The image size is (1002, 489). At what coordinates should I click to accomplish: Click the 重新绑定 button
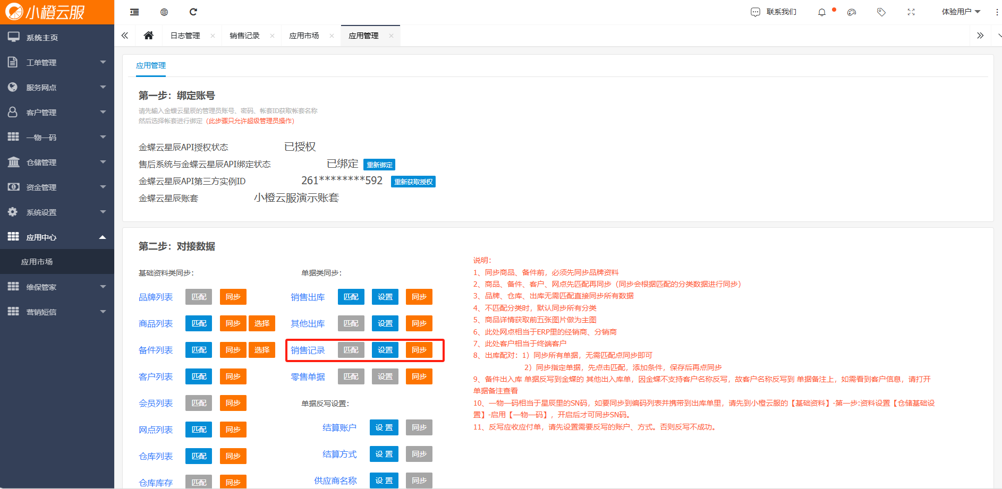click(379, 165)
